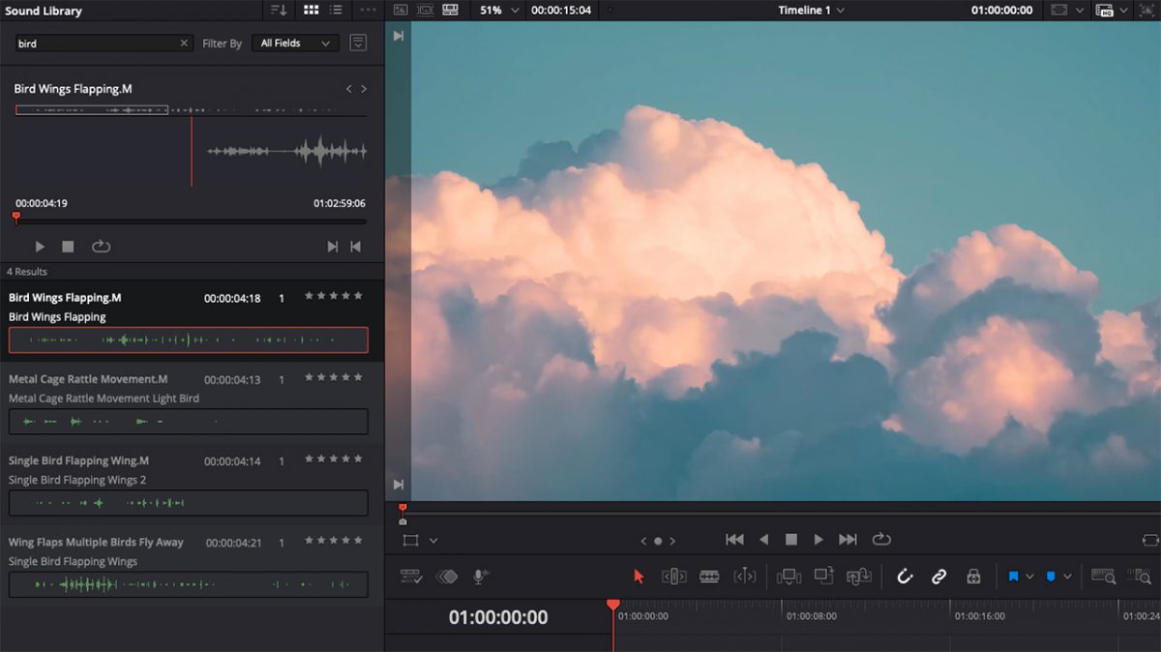The width and height of the screenshot is (1161, 652).
Task: Select the Trim edit mode tool
Action: click(673, 577)
